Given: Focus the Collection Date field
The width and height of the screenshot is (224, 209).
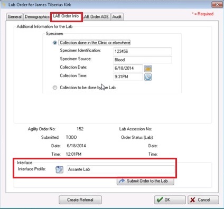Looking at the screenshot, I should tap(128, 68).
